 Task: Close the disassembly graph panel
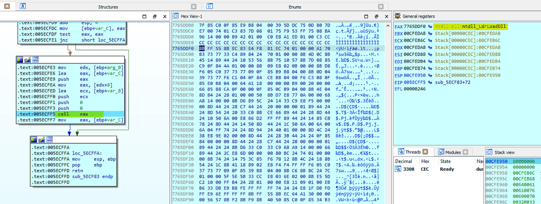pos(164,16)
